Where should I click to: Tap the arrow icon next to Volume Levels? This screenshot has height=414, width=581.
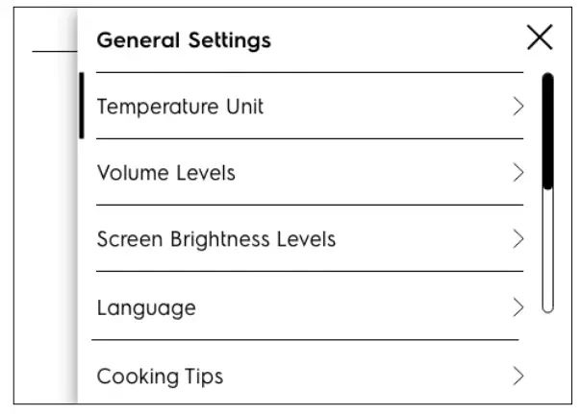[518, 173]
